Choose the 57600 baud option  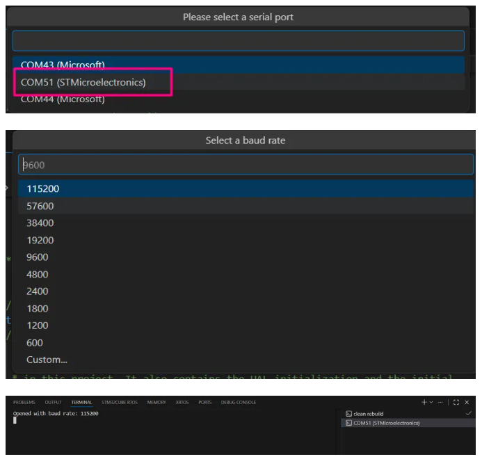(246, 206)
